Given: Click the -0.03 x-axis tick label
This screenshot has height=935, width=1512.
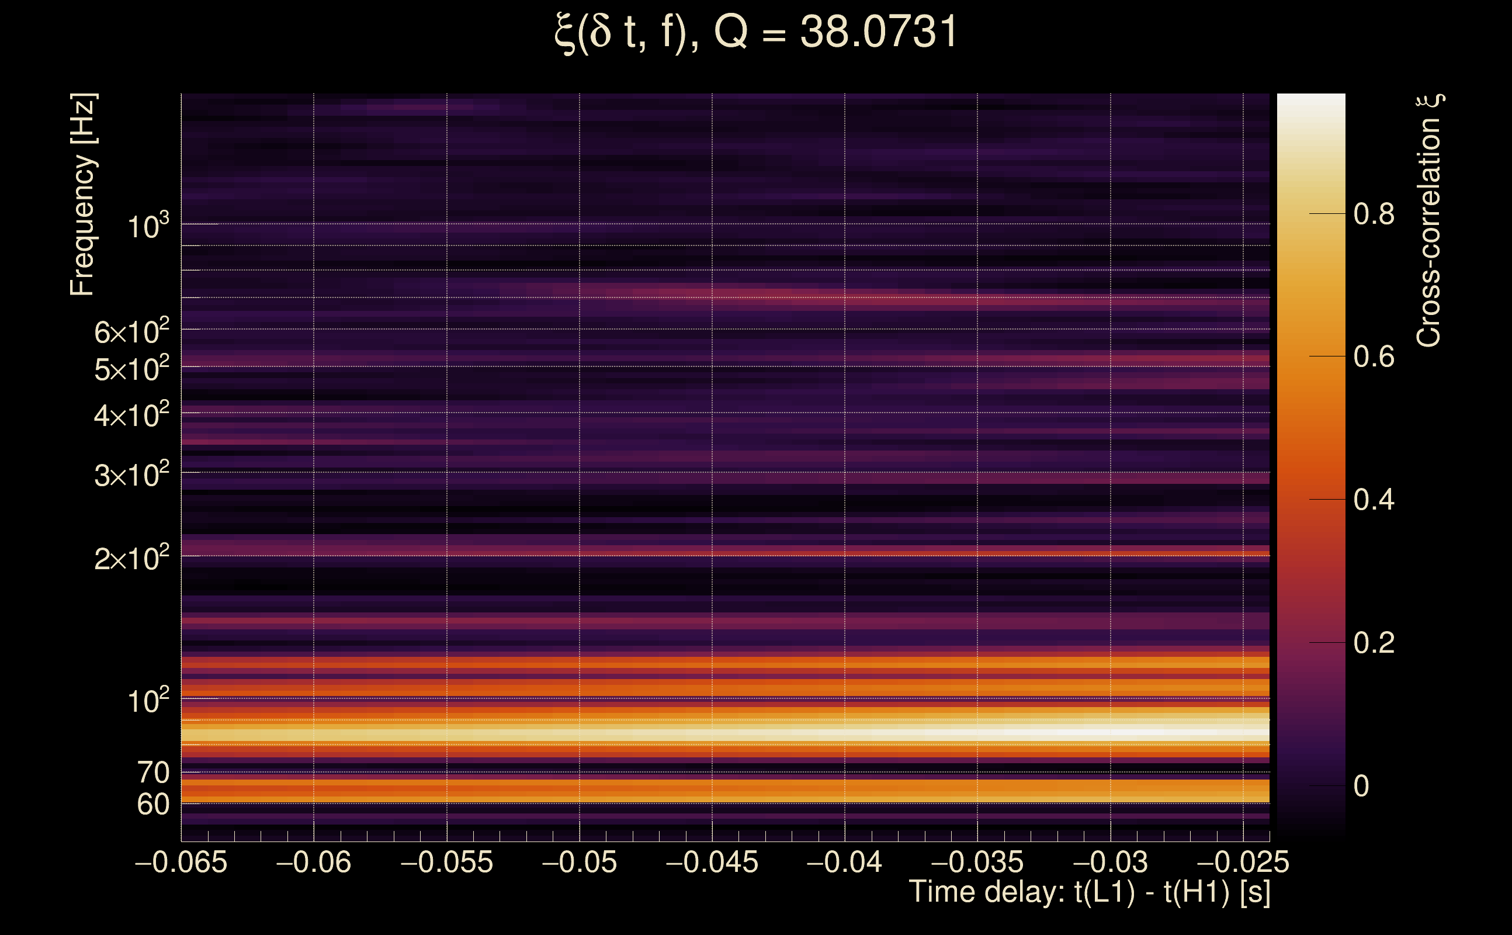Looking at the screenshot, I should click(1110, 862).
